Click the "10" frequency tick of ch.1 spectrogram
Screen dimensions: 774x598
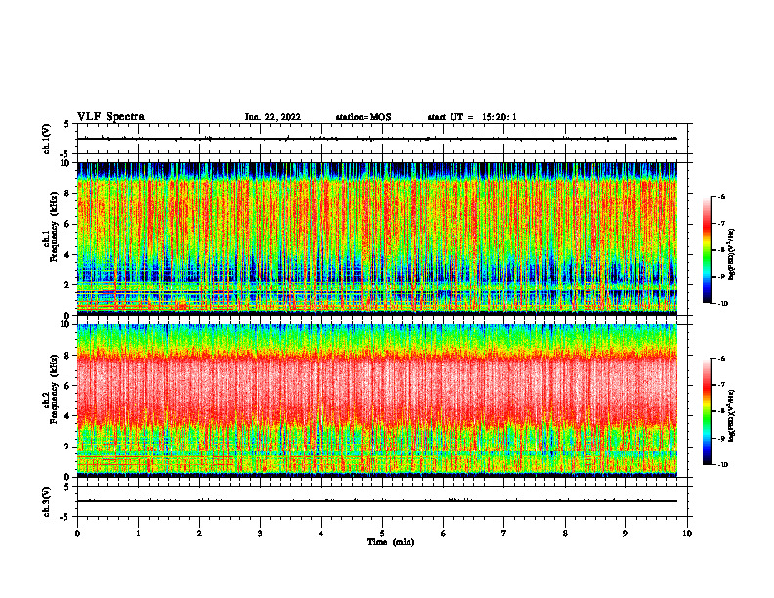64,163
